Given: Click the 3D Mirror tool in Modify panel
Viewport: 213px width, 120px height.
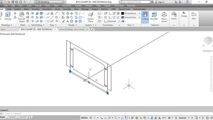Looking at the screenshot, I should tap(63, 13).
